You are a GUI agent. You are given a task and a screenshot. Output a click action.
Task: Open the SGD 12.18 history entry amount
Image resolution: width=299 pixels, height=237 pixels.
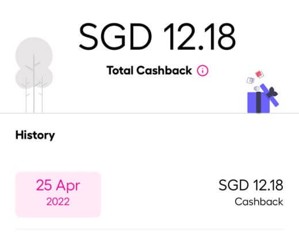pos(251,185)
